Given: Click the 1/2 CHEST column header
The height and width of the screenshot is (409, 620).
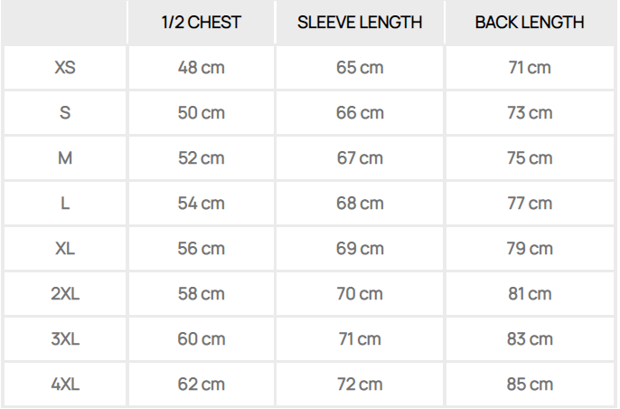Looking at the screenshot, I should coord(202,23).
